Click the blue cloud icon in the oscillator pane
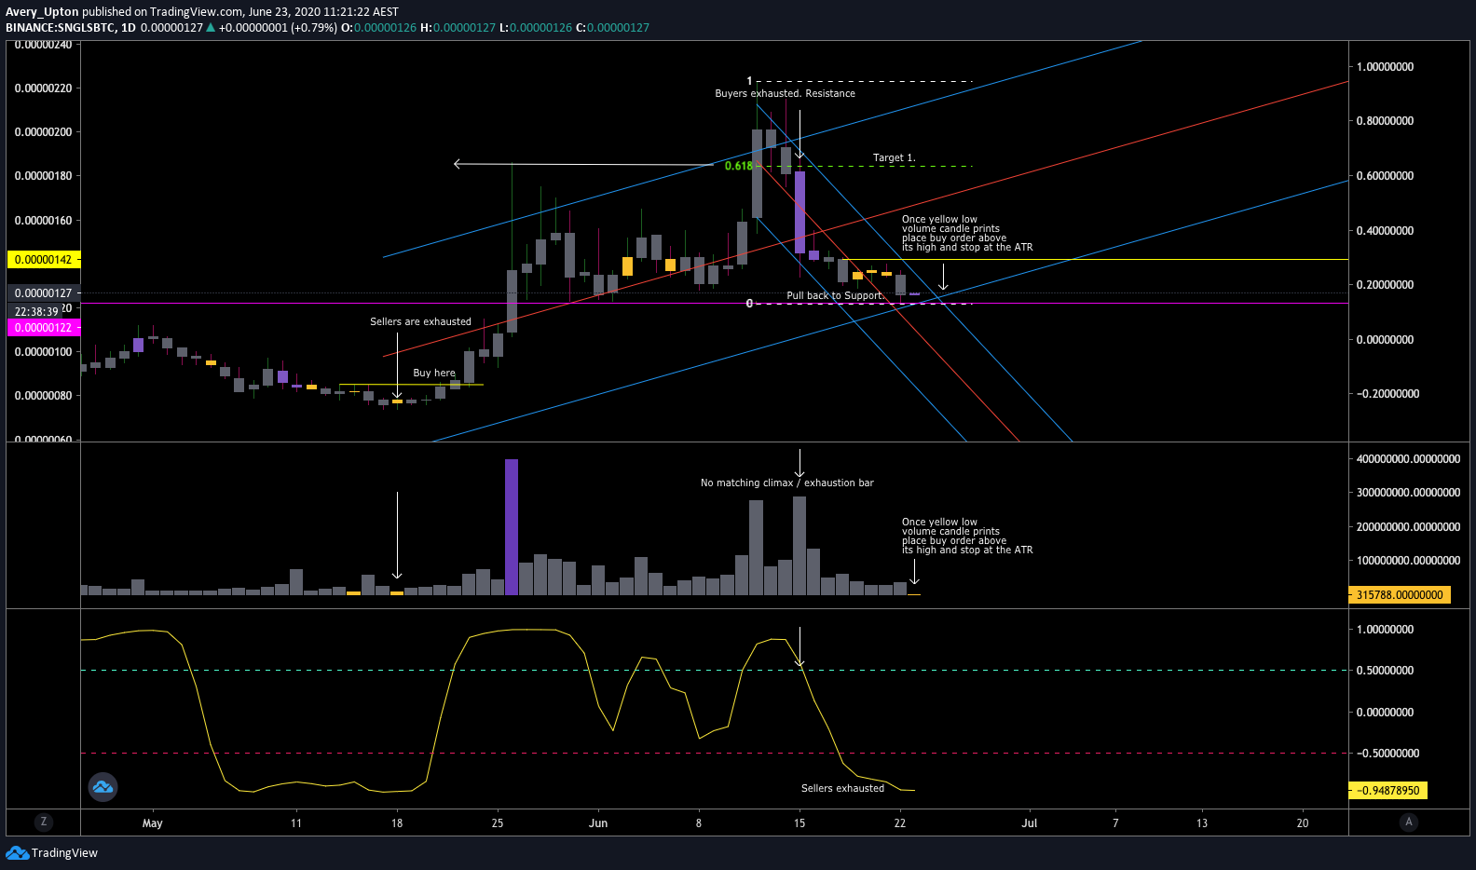Screen dimensions: 1476x870 (102, 787)
